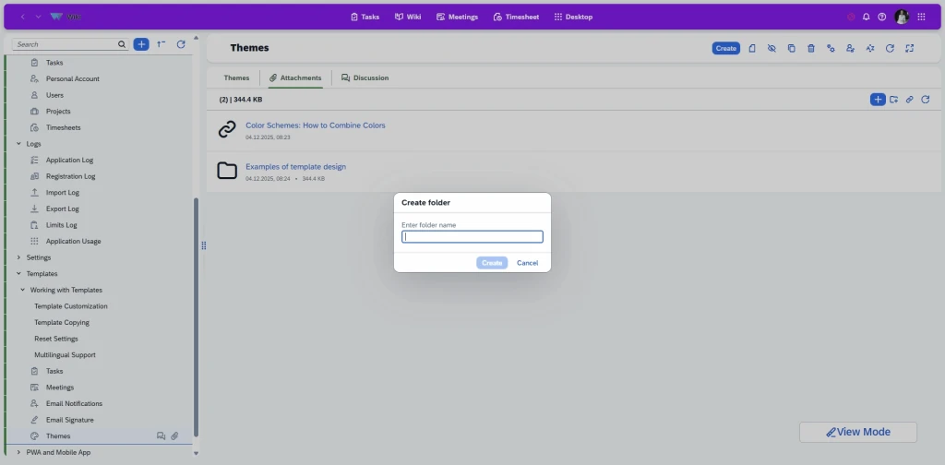
Task: Add attachment with blue plus button
Action: tap(878, 100)
